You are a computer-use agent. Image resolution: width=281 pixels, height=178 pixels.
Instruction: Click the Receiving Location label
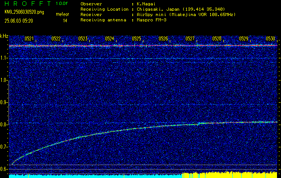point(105,9)
